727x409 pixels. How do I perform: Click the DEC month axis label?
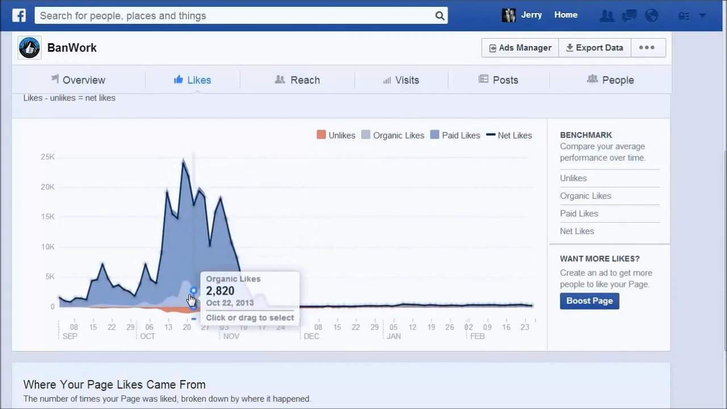(x=311, y=336)
